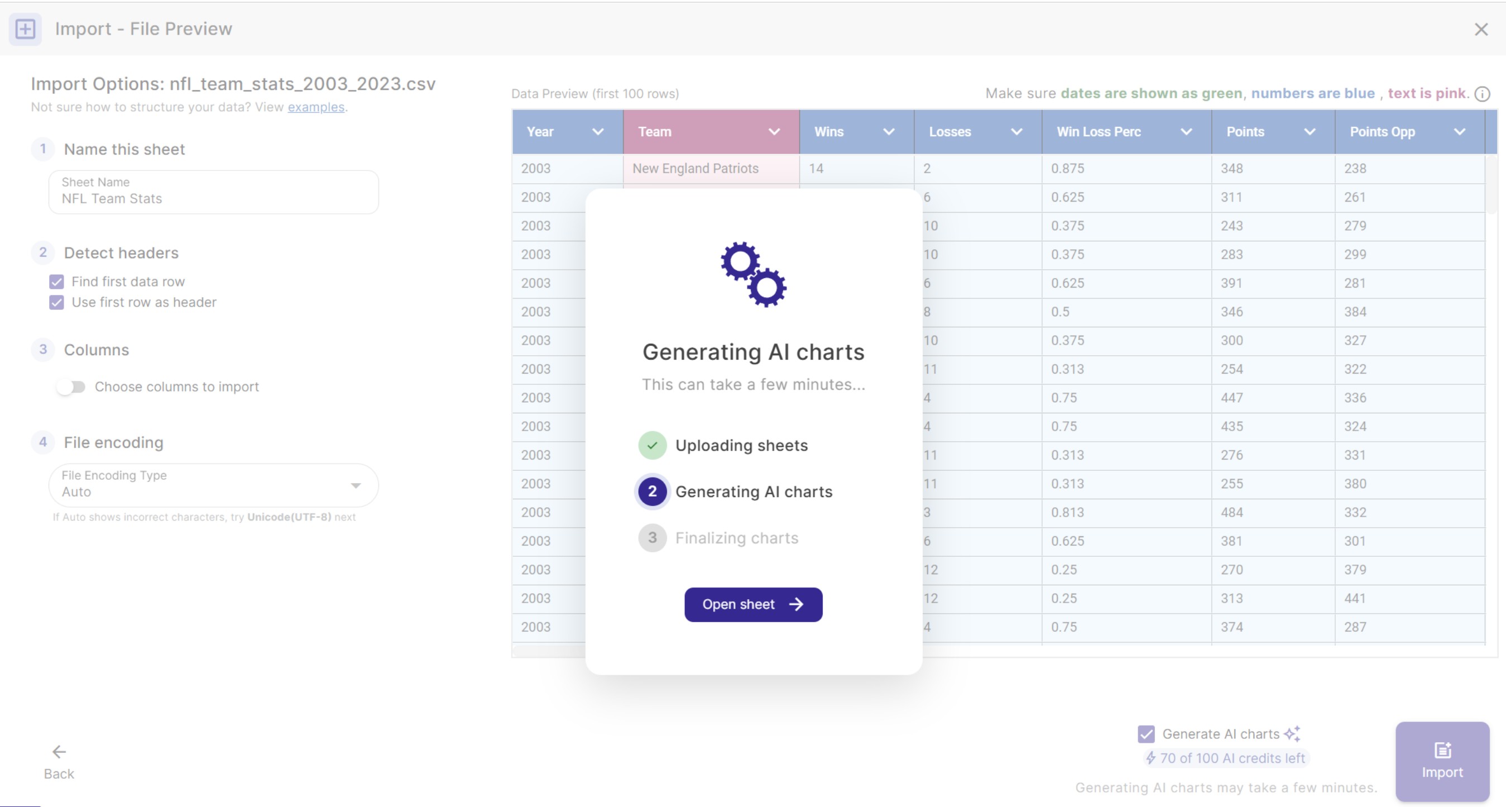Image resolution: width=1506 pixels, height=807 pixels.
Task: Click the data preview horizontal scrollbar
Action: pos(548,651)
